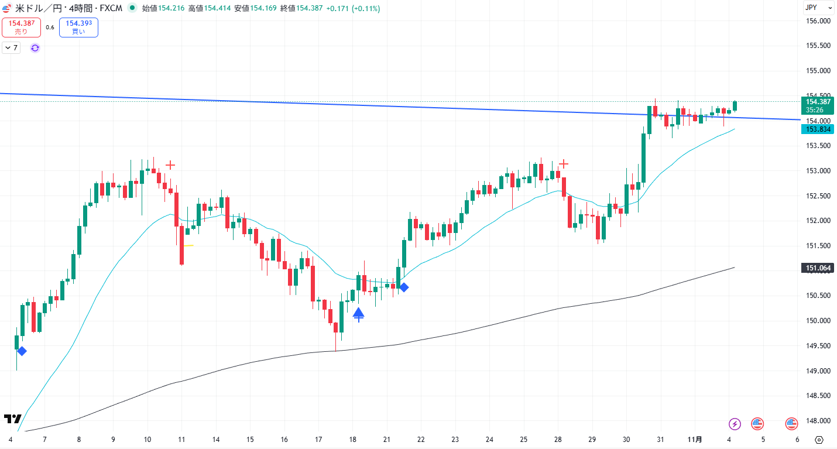837x449 pixels.
Task: Click the 153.834 teal price label
Action: click(817, 129)
